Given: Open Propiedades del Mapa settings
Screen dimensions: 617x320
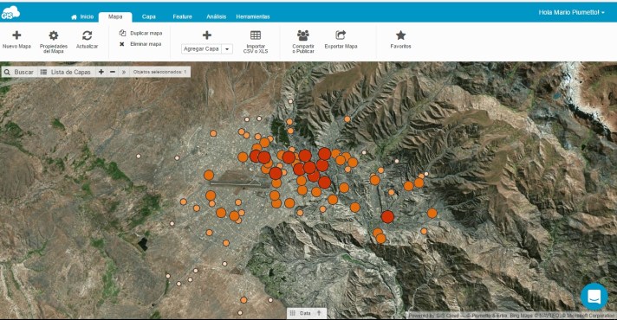Looking at the screenshot, I should tap(54, 42).
